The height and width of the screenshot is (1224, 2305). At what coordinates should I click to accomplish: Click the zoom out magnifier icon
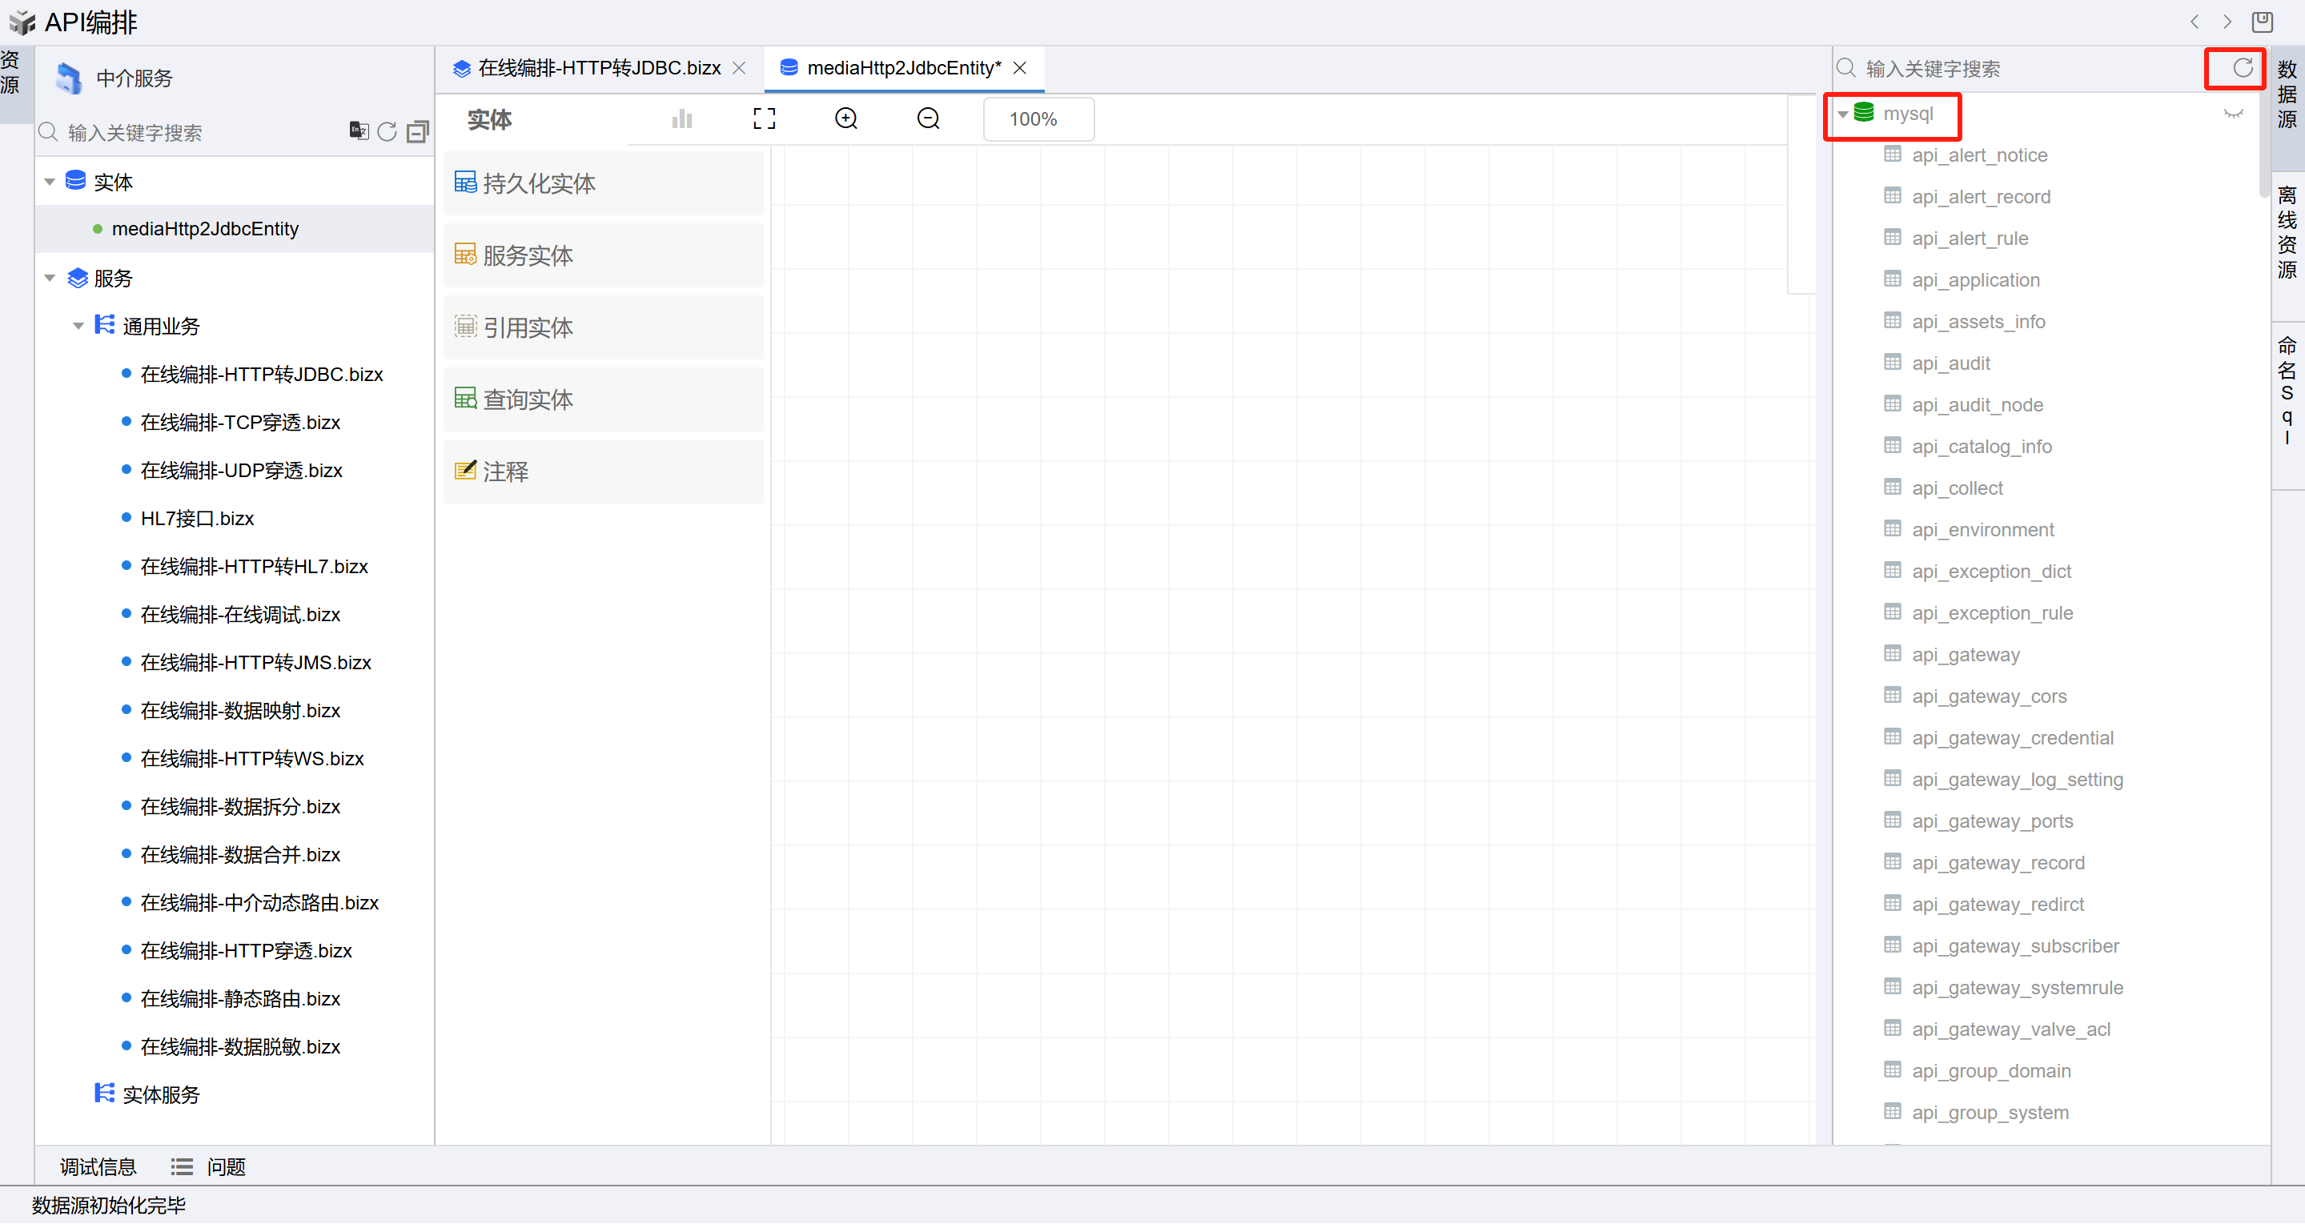coord(928,119)
